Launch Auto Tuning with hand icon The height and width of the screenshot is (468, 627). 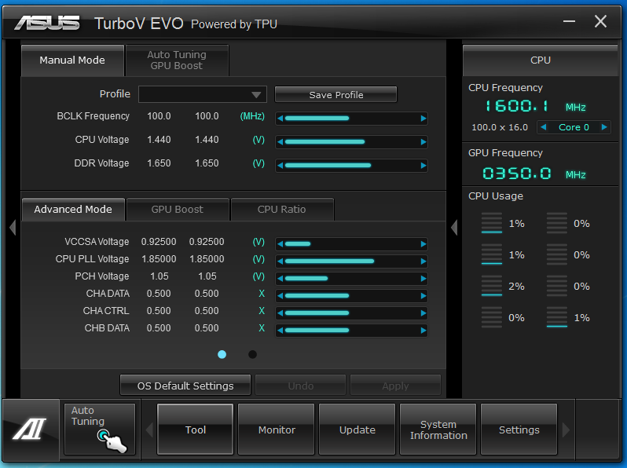point(100,430)
